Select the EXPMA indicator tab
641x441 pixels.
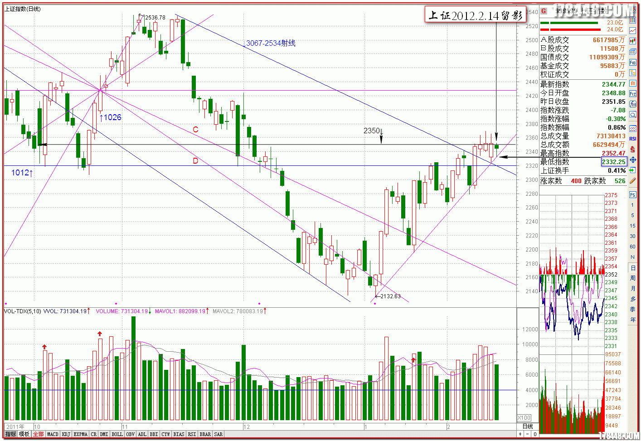[81, 434]
